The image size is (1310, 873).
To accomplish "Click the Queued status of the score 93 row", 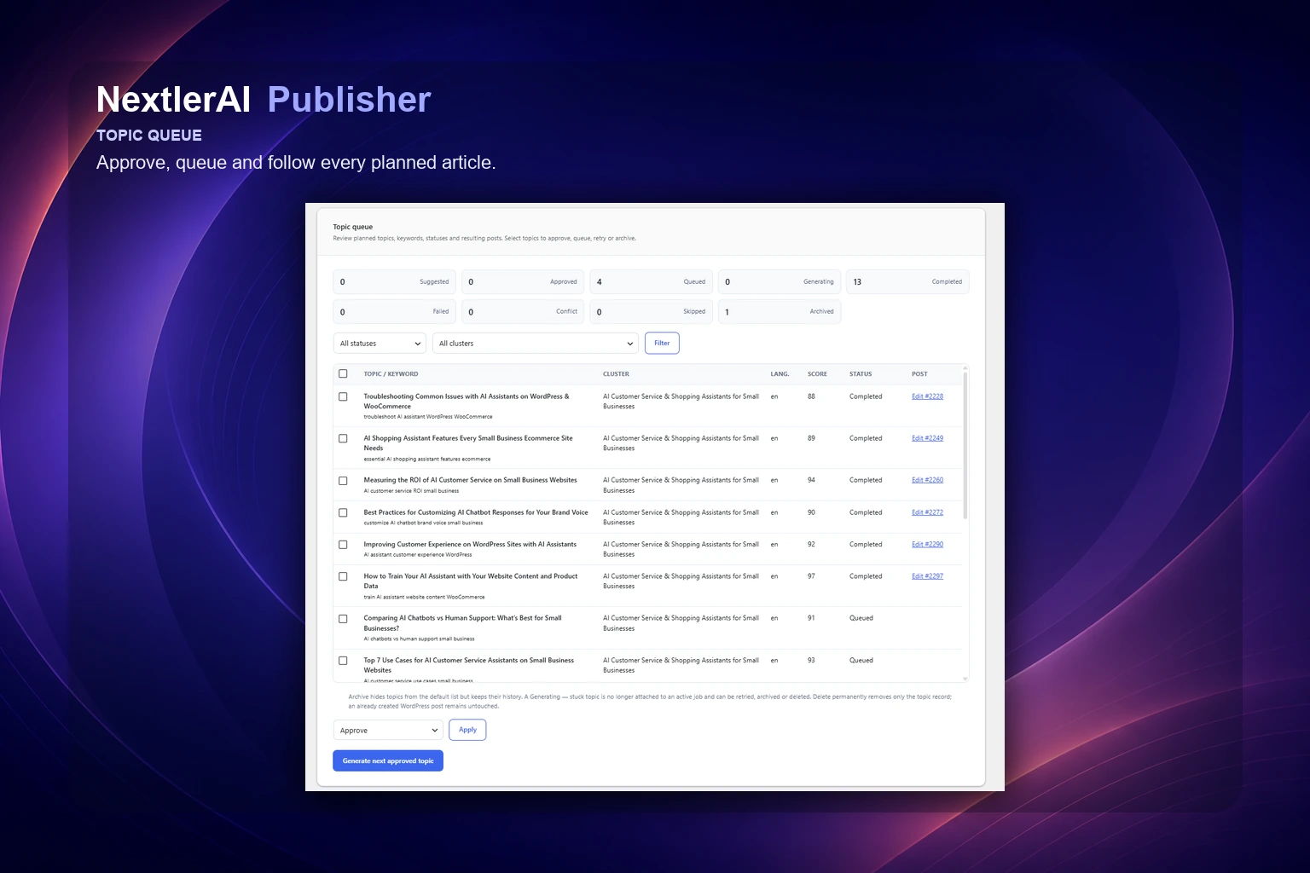I will coord(861,660).
